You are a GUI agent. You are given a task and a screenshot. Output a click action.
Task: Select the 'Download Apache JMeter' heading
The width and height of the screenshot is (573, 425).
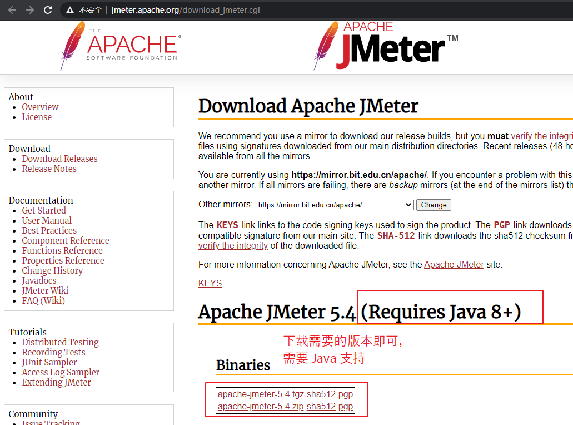click(308, 106)
